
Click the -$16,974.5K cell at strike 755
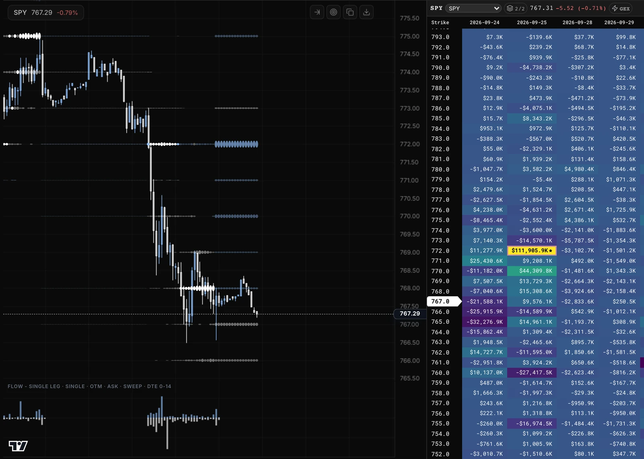pyautogui.click(x=532, y=424)
